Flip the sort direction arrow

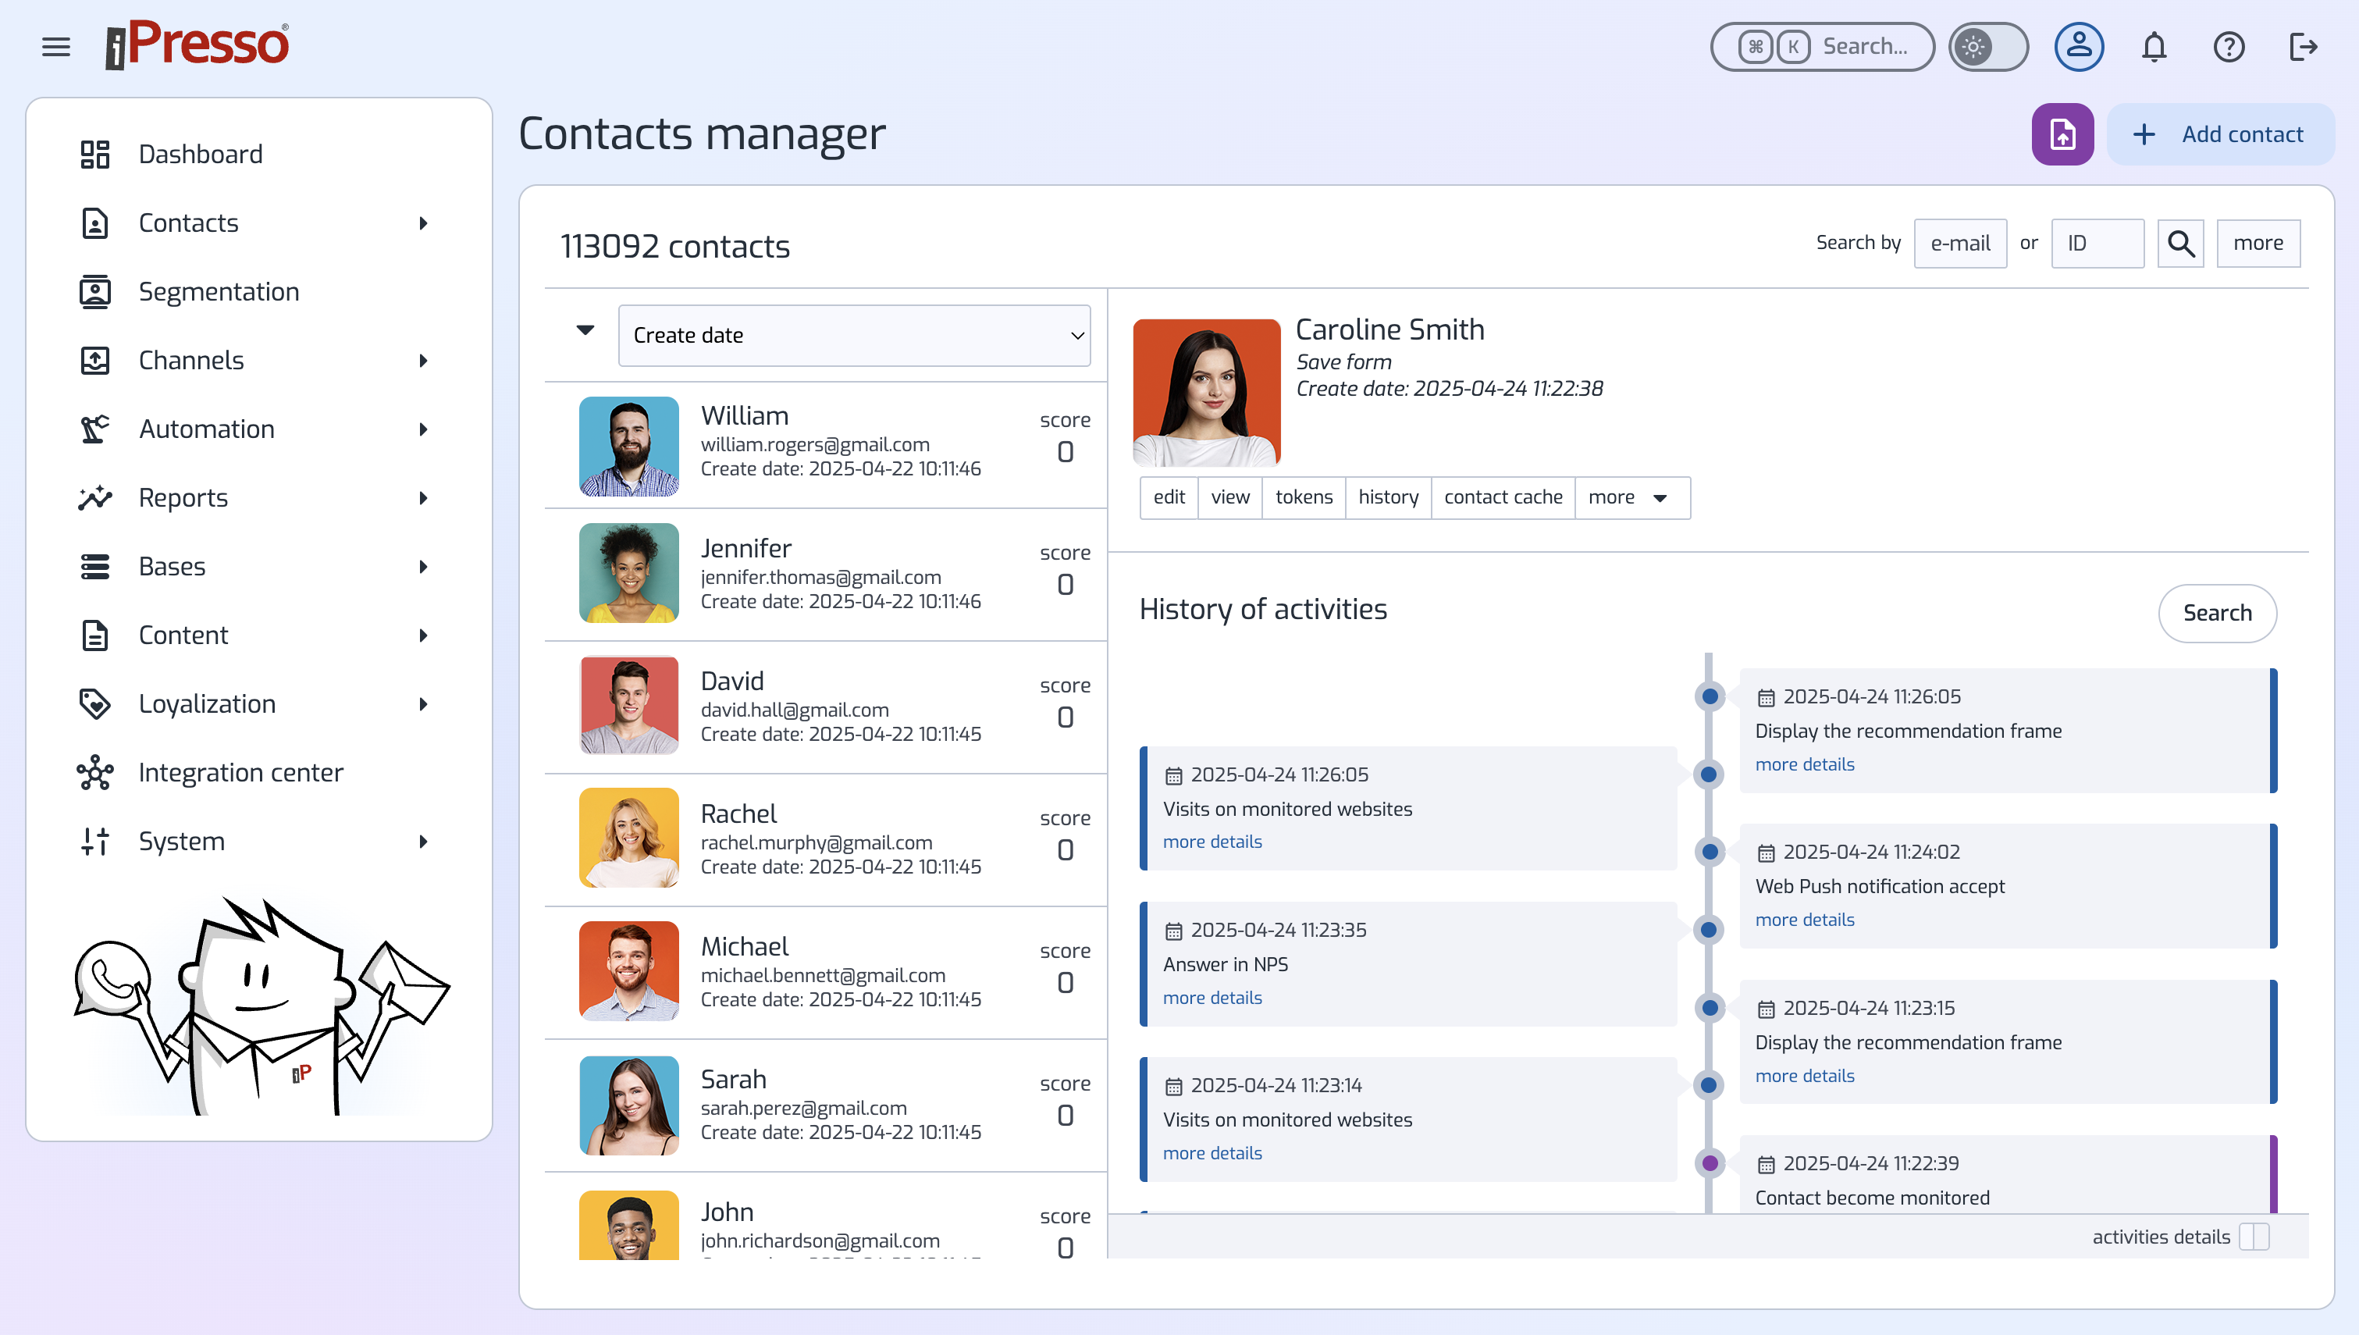(585, 330)
